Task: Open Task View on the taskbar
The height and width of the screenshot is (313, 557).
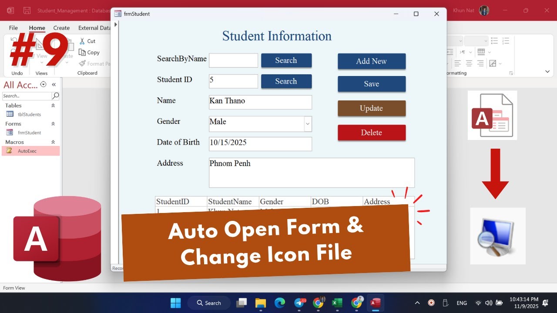Action: pos(242,303)
